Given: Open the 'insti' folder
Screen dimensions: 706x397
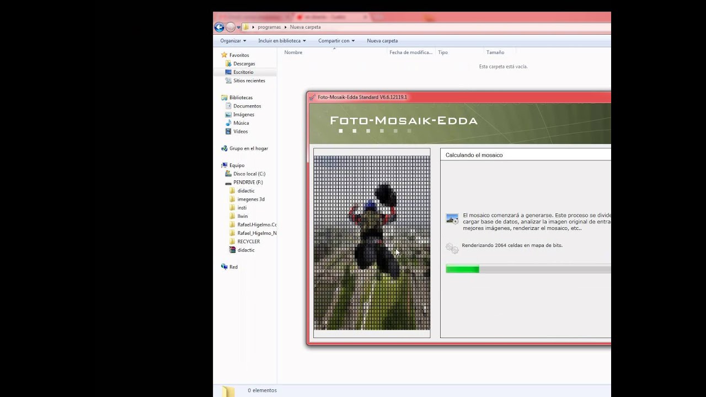Looking at the screenshot, I should click(242, 208).
